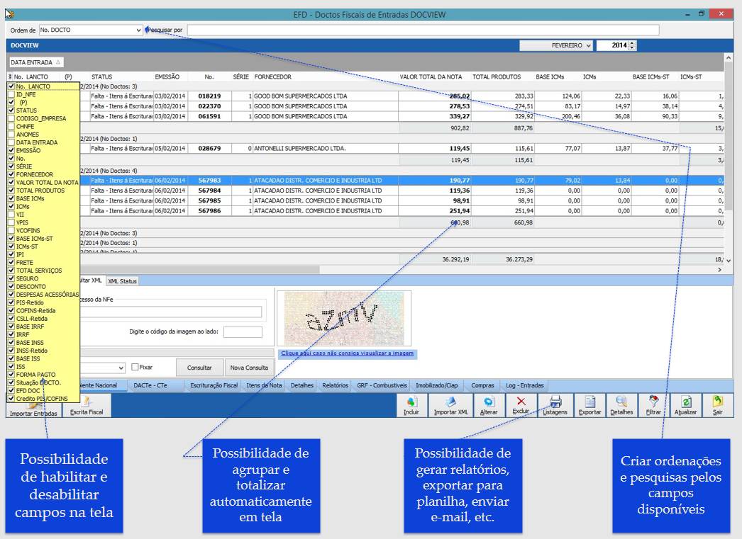Click the Excluir red X icon
Screen dimensions: 742x539
click(x=521, y=402)
